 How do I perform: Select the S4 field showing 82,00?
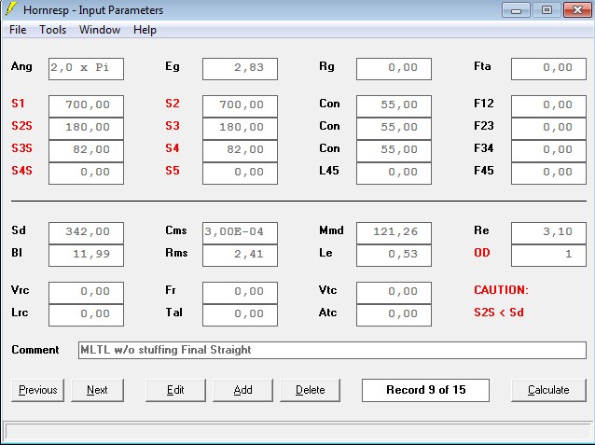point(240,151)
